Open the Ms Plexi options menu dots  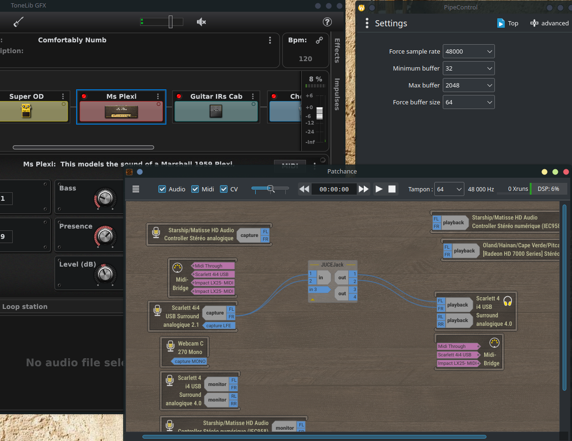pos(158,96)
